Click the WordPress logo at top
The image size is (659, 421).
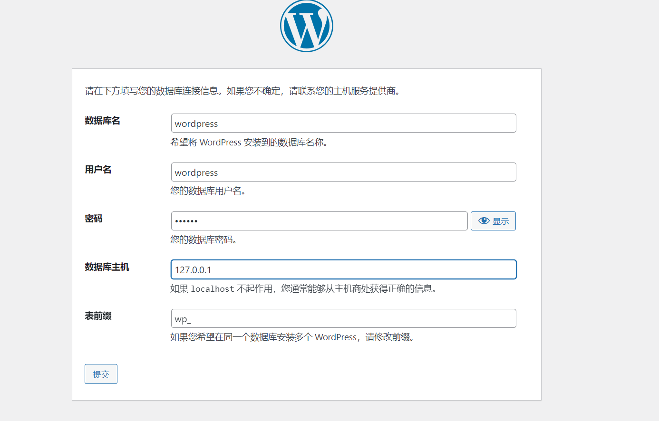tap(307, 26)
